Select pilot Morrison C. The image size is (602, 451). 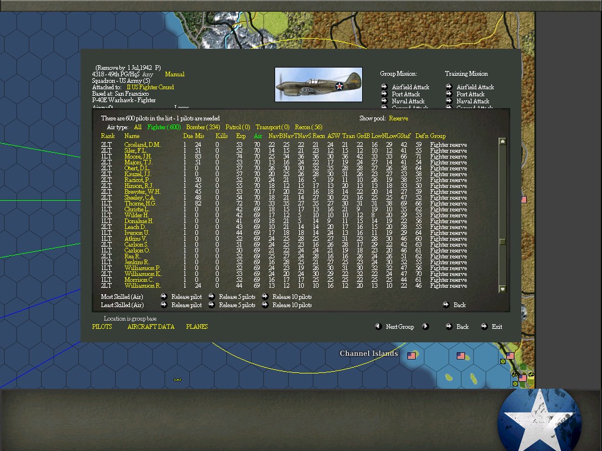tap(139, 280)
